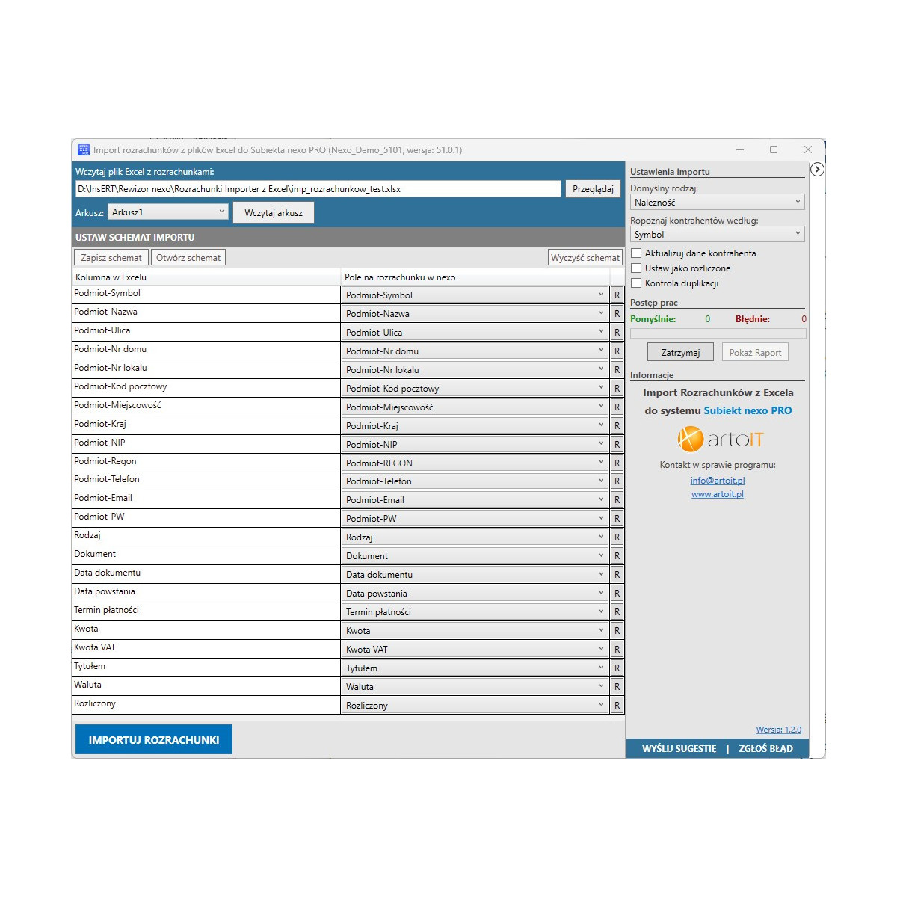Click the R button for Podmiot-Symbol row
The image size is (897, 897).
pyautogui.click(x=617, y=295)
